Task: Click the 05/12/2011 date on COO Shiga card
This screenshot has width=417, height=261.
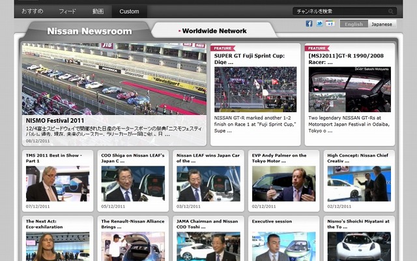Action: coord(113,206)
